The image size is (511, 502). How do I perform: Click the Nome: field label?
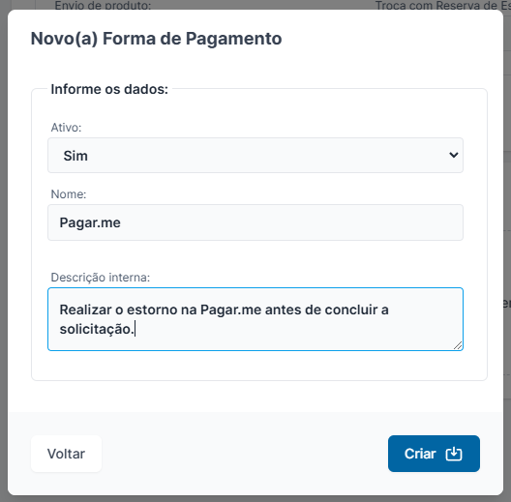pos(69,194)
